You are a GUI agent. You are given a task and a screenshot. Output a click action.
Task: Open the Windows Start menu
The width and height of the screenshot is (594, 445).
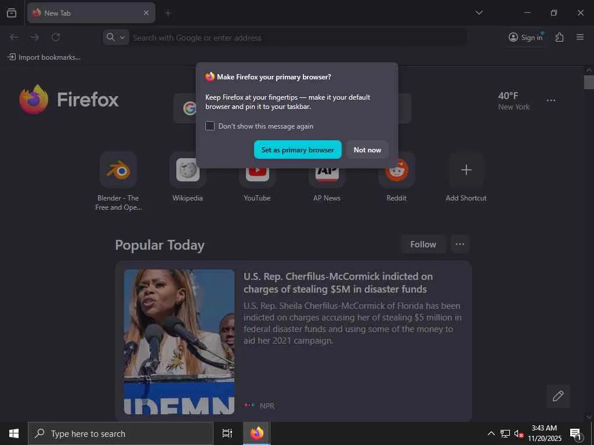coord(14,433)
